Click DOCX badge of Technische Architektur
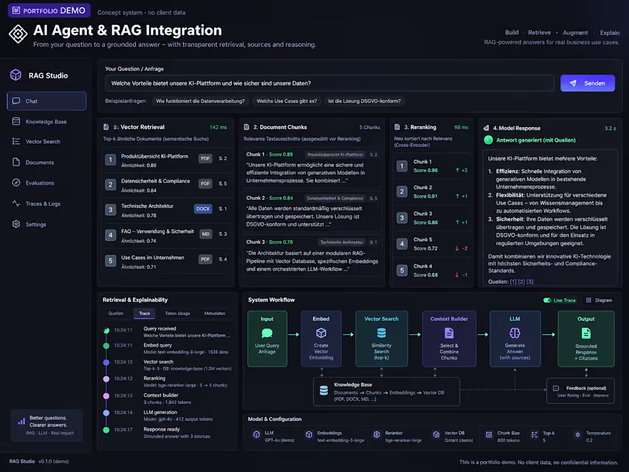The image size is (629, 472). [203, 209]
